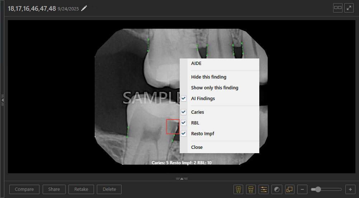Viewport: 359px width, 198px height.
Task: Uncheck the AI Findings checkbox
Action: pos(184,98)
